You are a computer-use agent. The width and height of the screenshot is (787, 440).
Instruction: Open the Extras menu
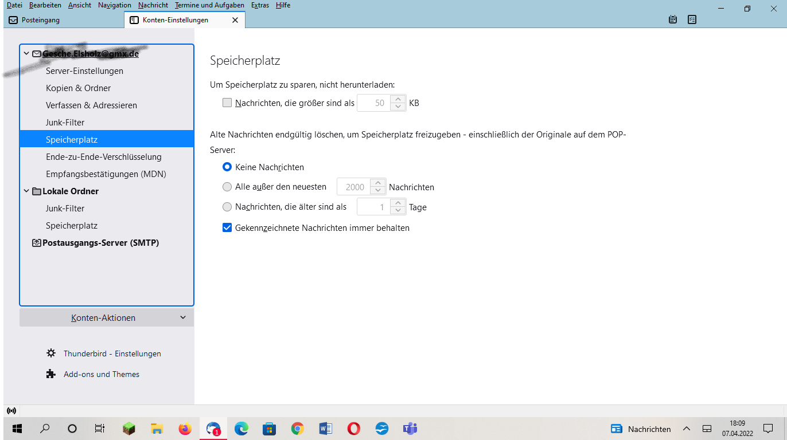click(260, 5)
